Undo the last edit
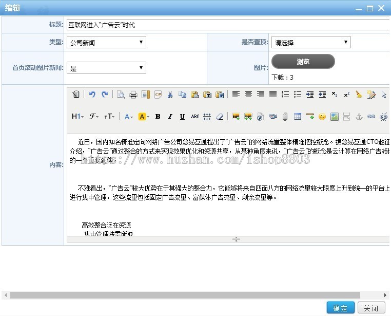 pos(92,95)
